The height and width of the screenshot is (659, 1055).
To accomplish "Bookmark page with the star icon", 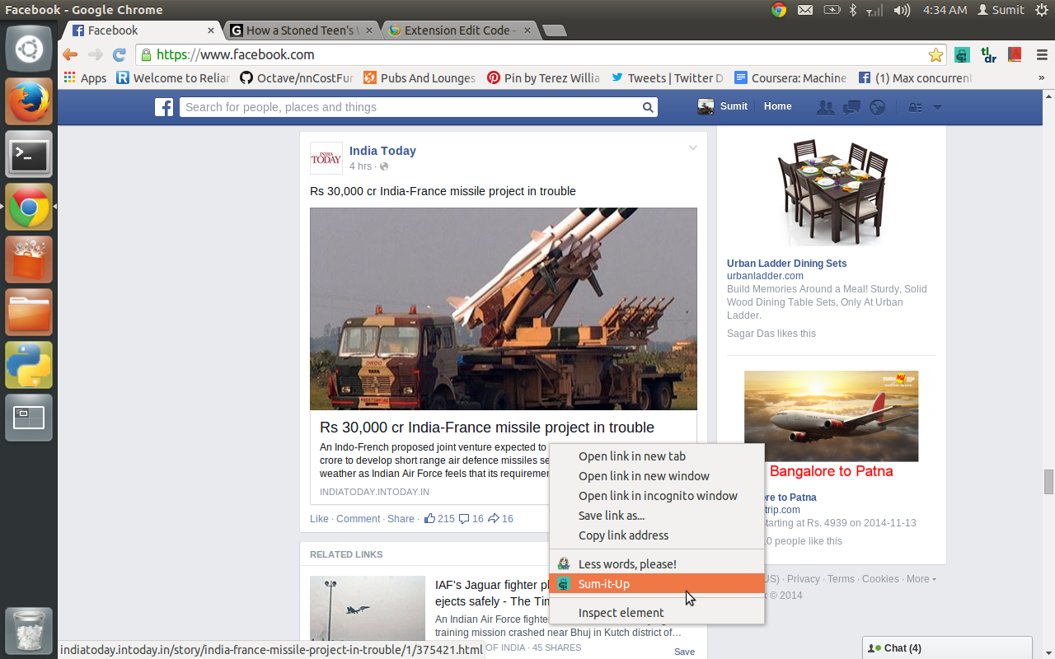I will (x=935, y=55).
